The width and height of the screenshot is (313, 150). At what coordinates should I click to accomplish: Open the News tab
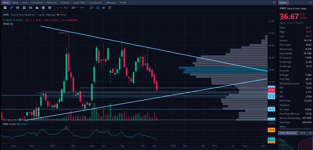coord(15,2)
